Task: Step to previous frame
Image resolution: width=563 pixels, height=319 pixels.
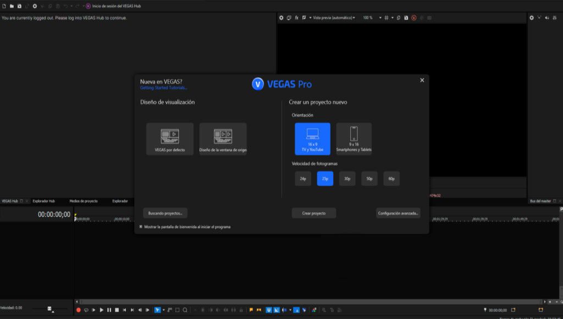Action: point(140,310)
